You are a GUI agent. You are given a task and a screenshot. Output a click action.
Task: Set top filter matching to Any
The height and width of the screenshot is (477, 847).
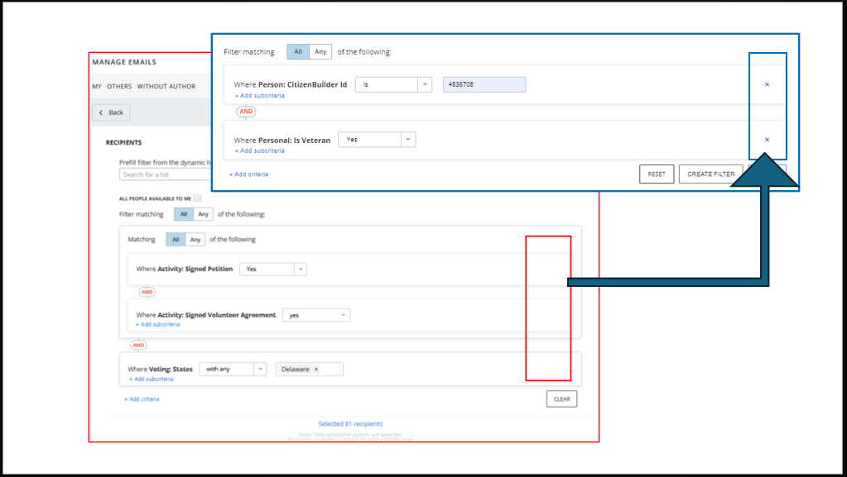(320, 52)
